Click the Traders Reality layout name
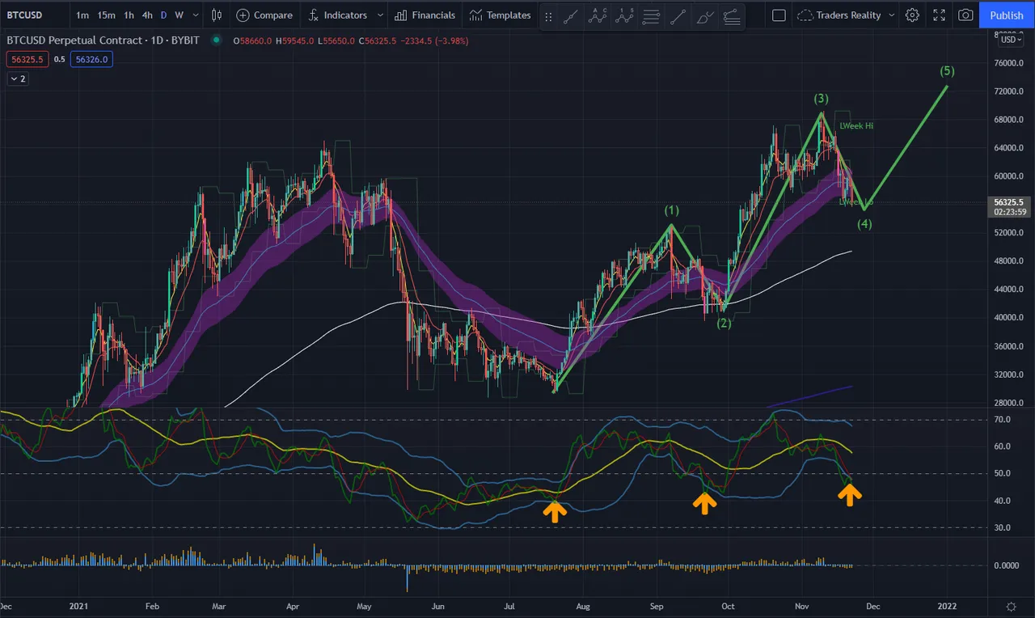The image size is (1035, 618). pyautogui.click(x=848, y=15)
